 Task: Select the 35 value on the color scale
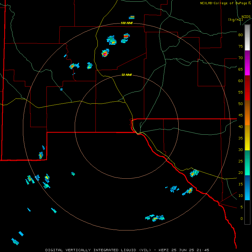point(241,138)
